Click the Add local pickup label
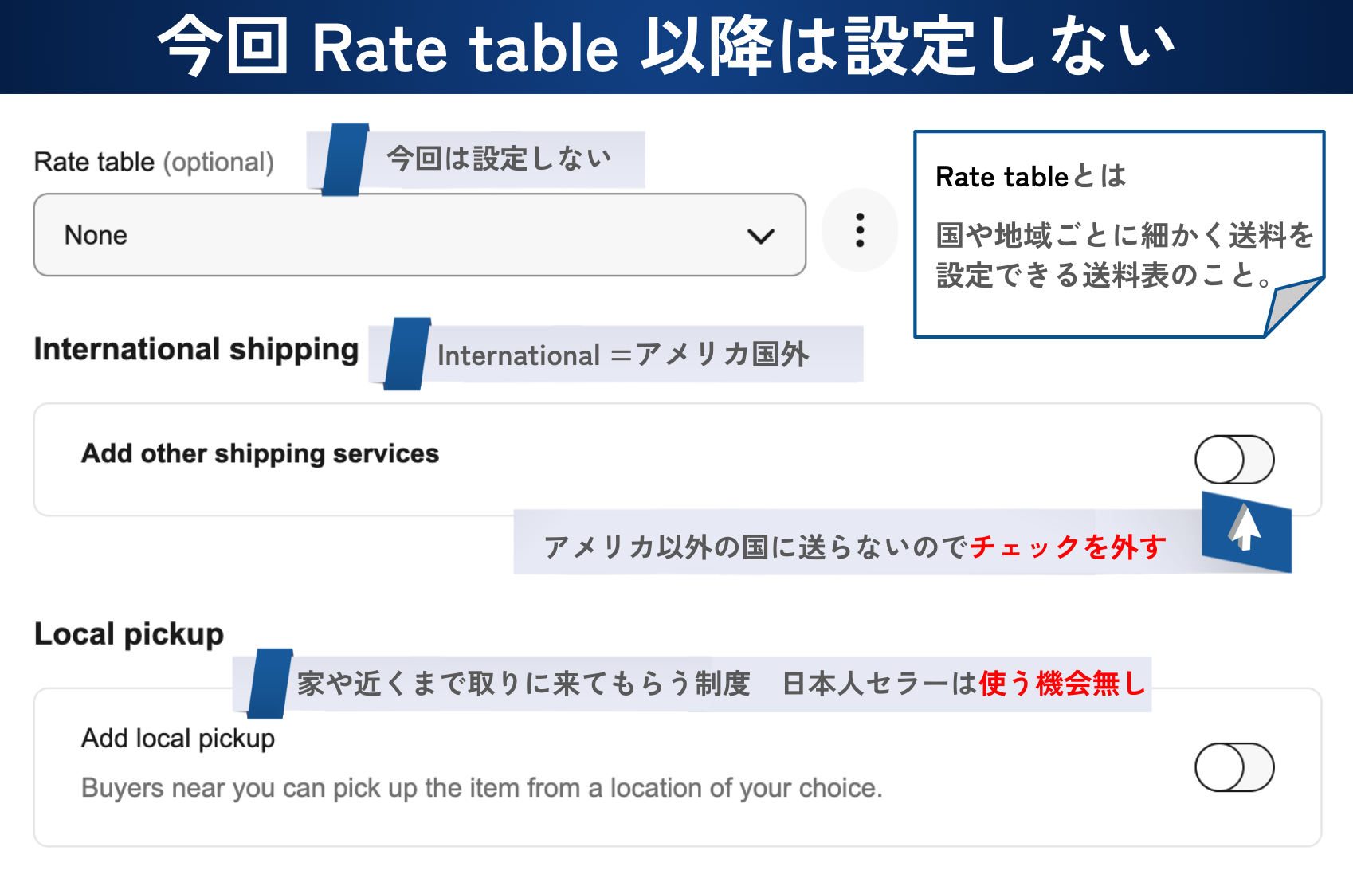 pos(178,739)
